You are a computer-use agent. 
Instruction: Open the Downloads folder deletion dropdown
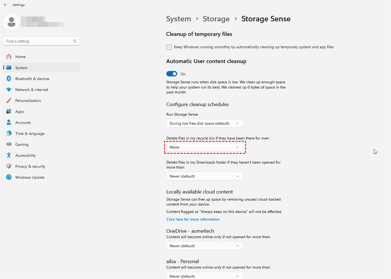tap(204, 176)
